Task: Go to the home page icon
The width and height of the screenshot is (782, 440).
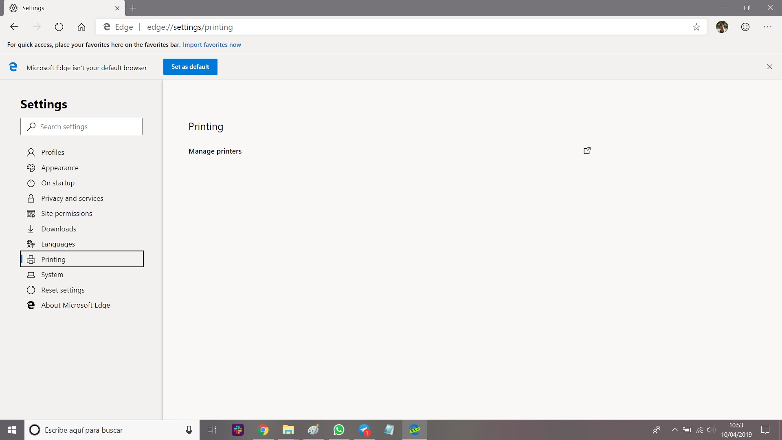Action: [81, 27]
